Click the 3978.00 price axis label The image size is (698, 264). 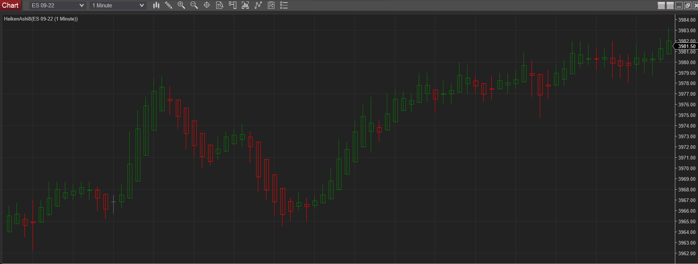pyautogui.click(x=687, y=83)
